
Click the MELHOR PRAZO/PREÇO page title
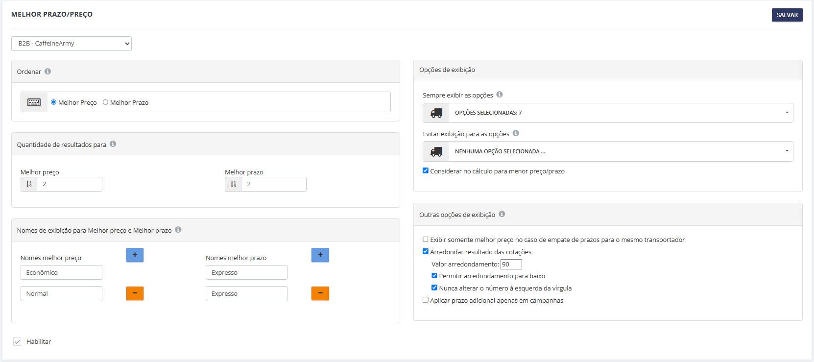[x=52, y=14]
